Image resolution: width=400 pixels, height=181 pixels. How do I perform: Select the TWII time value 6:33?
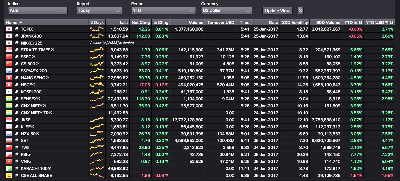click(x=245, y=147)
